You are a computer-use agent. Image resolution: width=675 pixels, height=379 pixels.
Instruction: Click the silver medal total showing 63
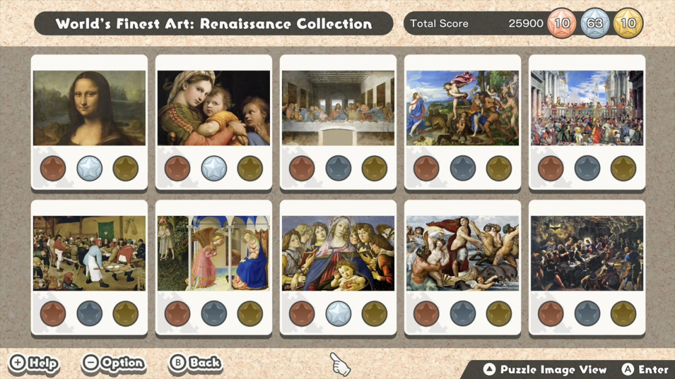pyautogui.click(x=595, y=23)
